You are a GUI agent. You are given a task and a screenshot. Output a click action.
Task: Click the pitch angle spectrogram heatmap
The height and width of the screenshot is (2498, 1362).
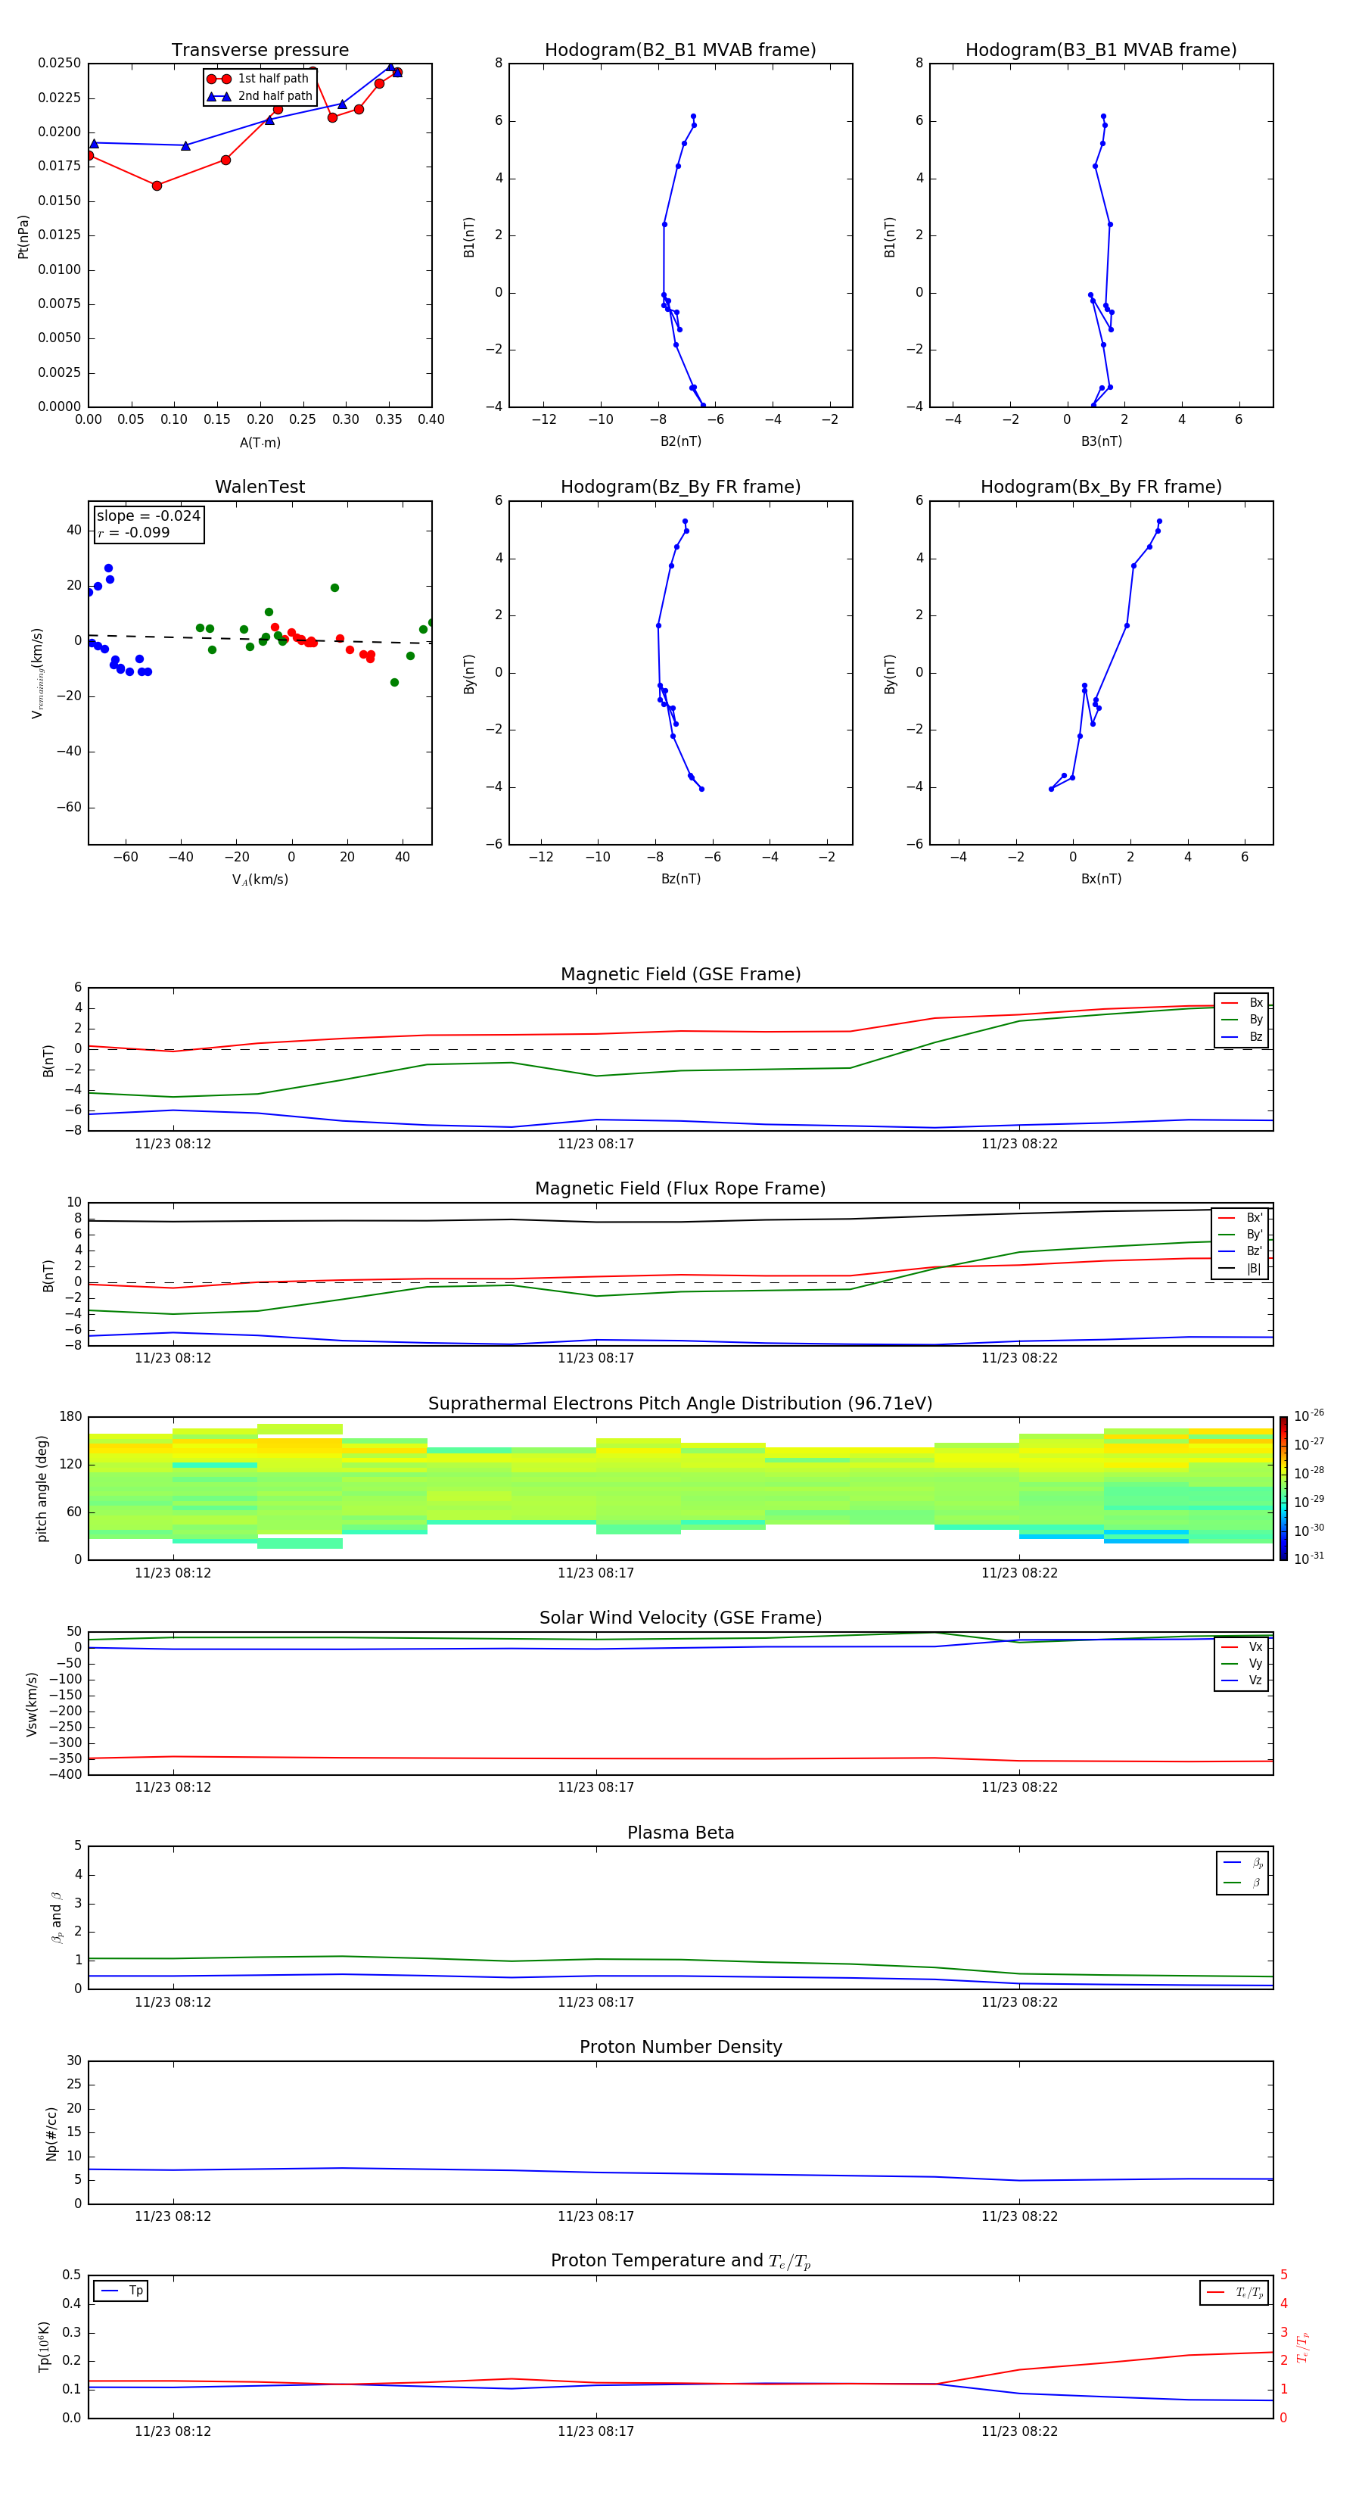coord(680,1488)
